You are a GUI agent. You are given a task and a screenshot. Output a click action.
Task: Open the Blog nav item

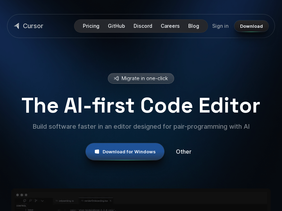pos(194,26)
